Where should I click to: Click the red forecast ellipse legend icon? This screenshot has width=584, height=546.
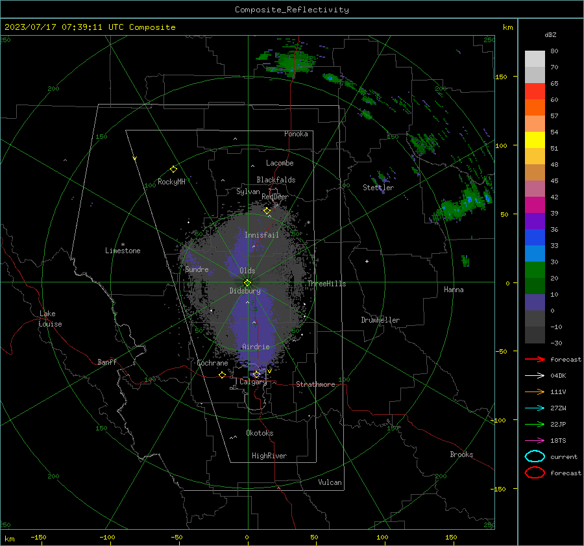[535, 473]
